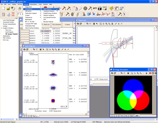Click the camera snapshot toolbar icon
Image resolution: width=158 pixels, height=123 pixels.
(100, 8)
